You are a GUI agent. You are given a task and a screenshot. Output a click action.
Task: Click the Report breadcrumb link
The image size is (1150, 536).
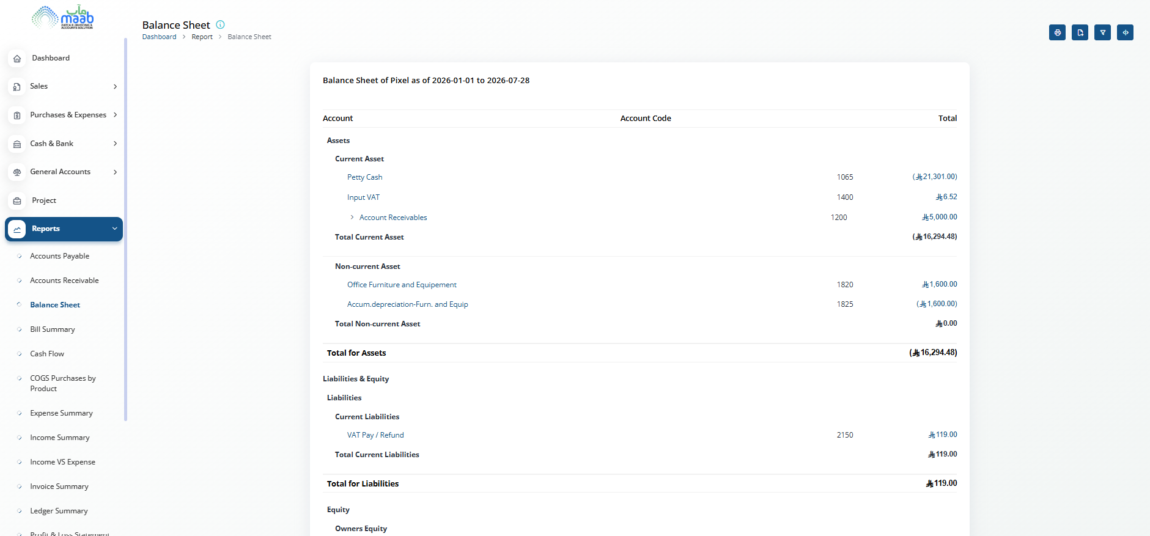(202, 37)
